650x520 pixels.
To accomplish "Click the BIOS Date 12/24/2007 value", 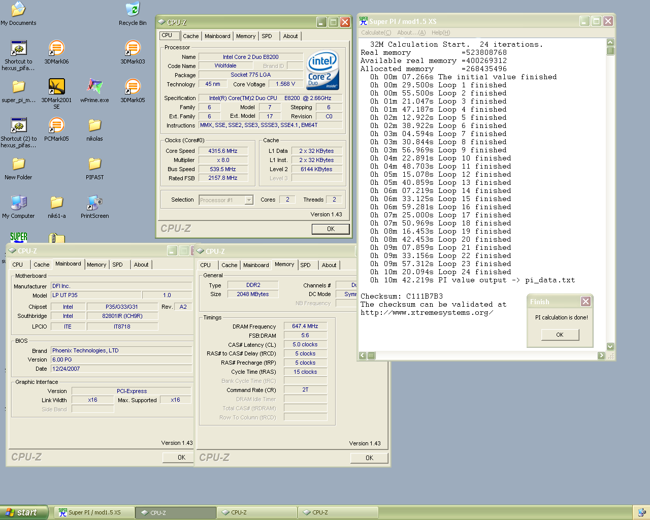I will click(121, 369).
